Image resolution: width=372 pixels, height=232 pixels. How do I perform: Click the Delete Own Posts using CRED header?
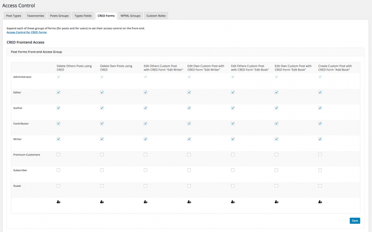(116, 68)
